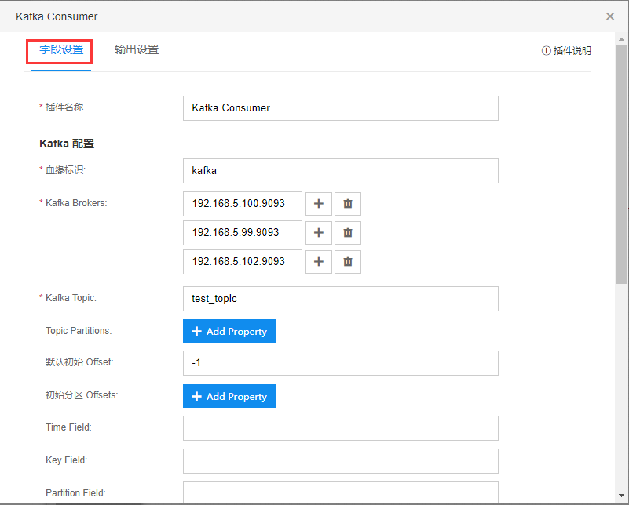The image size is (629, 505).
Task: Edit the 默认初始 Offset value -1
Action: click(341, 363)
